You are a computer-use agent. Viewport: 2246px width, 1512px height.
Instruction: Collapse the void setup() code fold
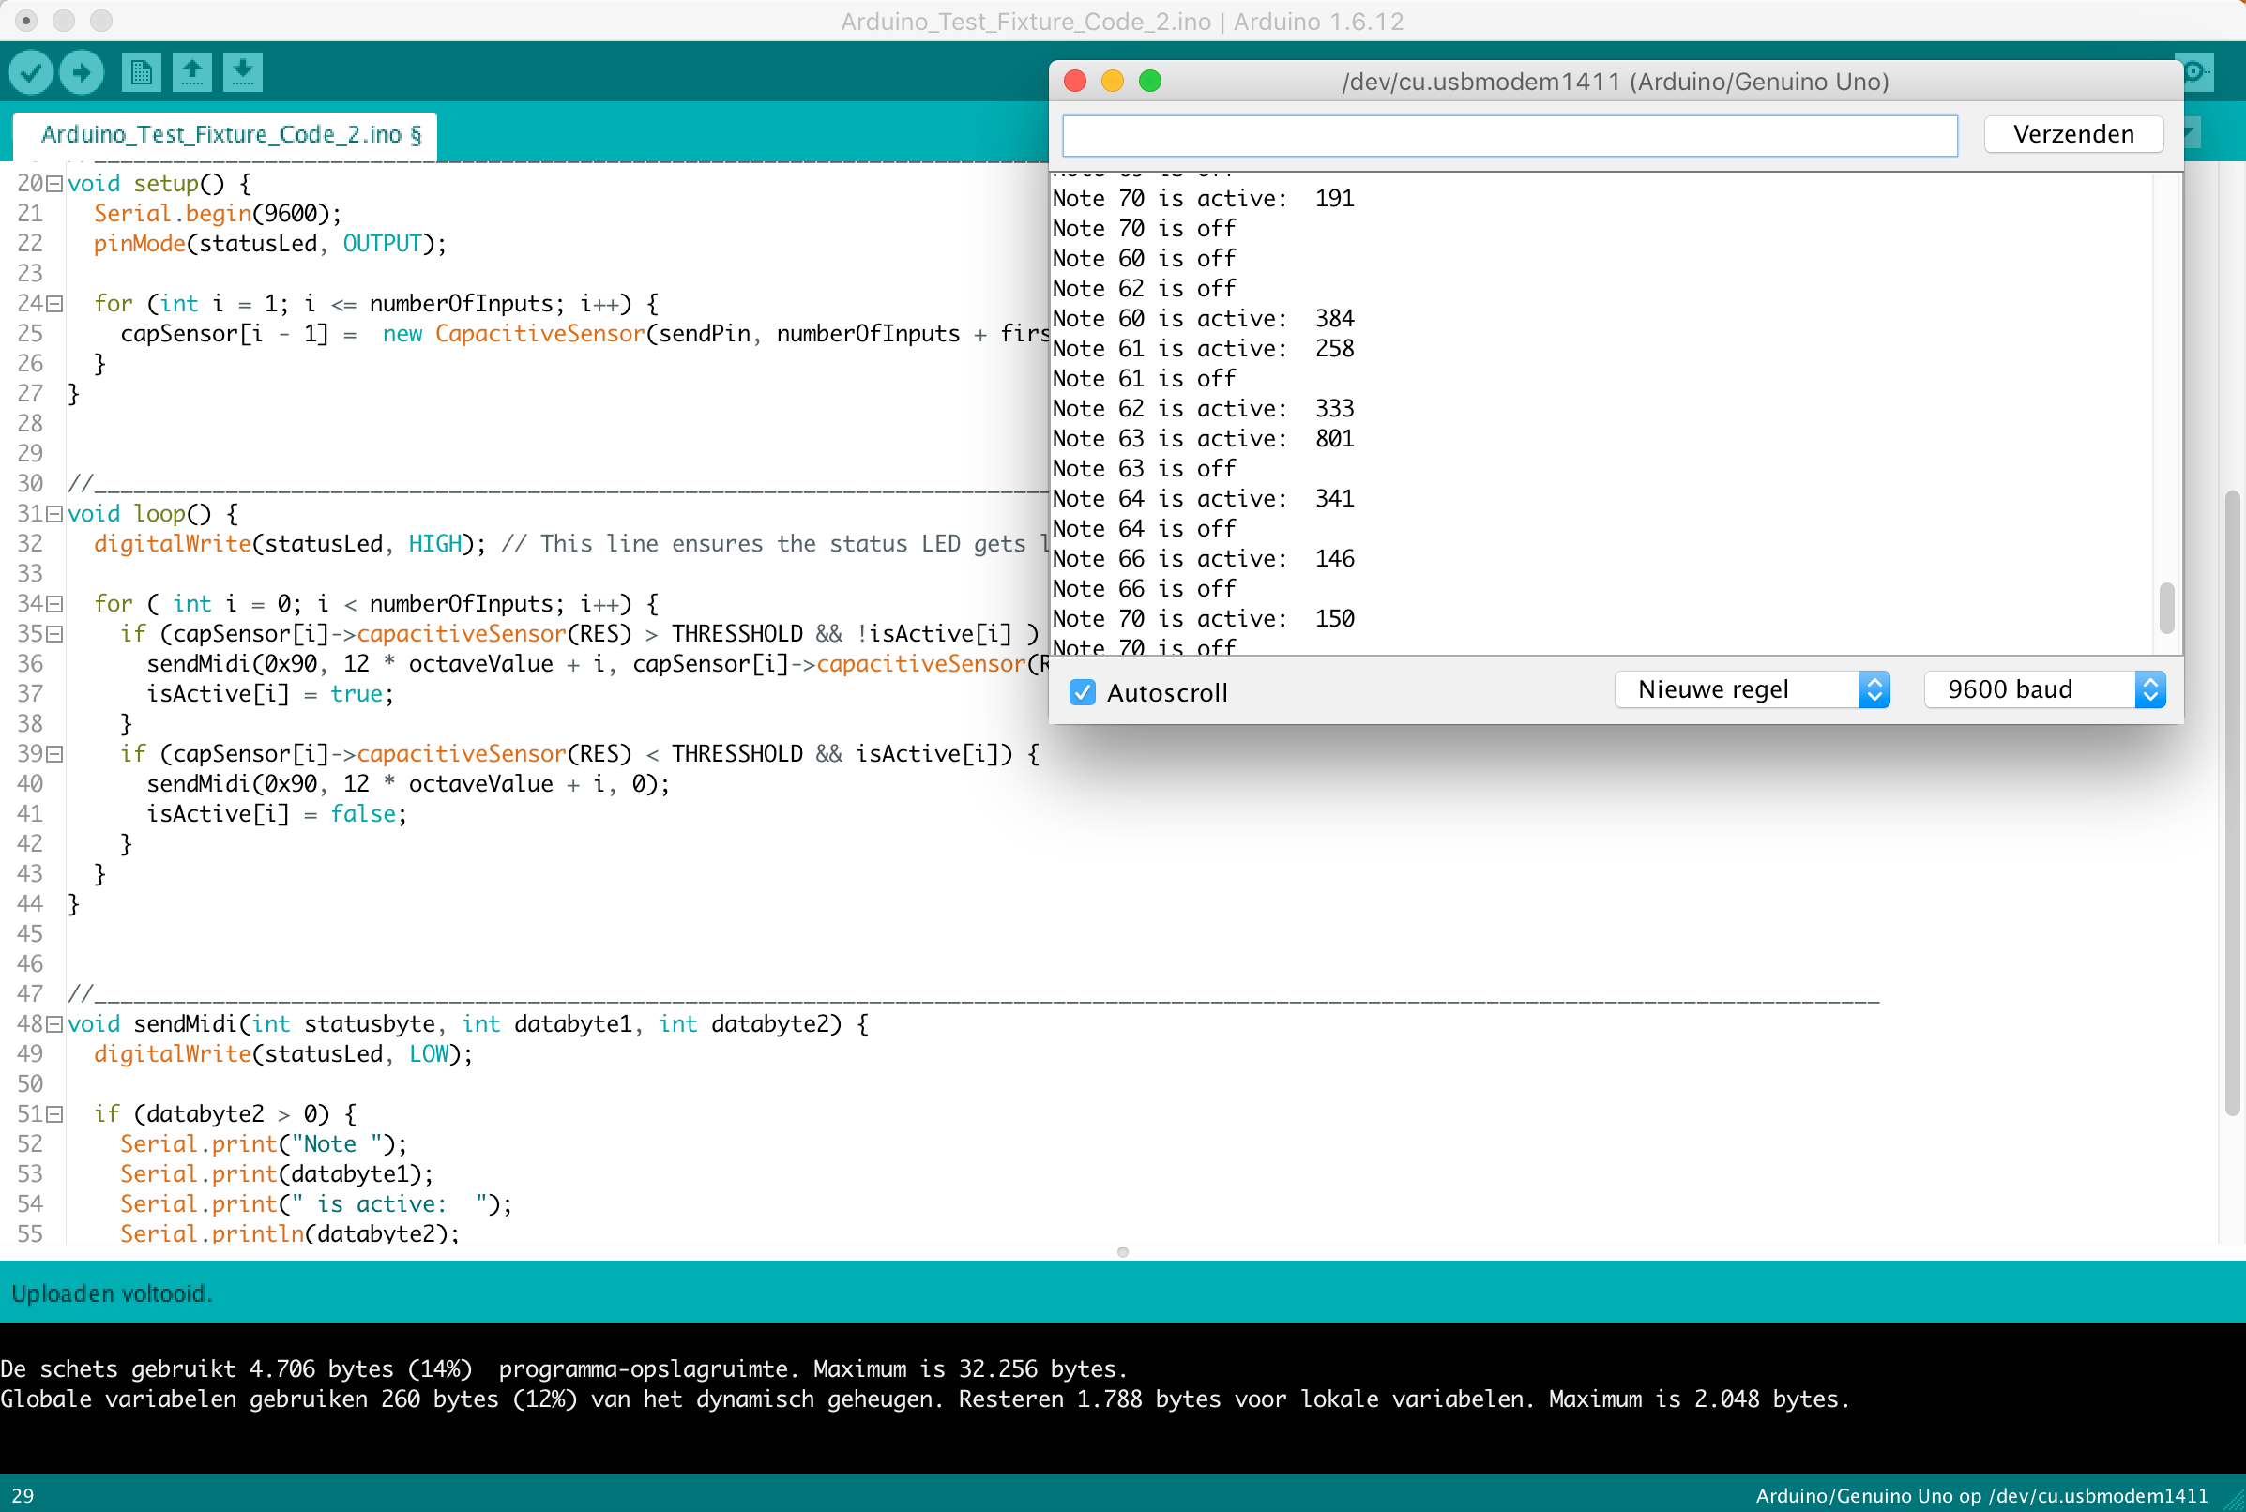55,183
